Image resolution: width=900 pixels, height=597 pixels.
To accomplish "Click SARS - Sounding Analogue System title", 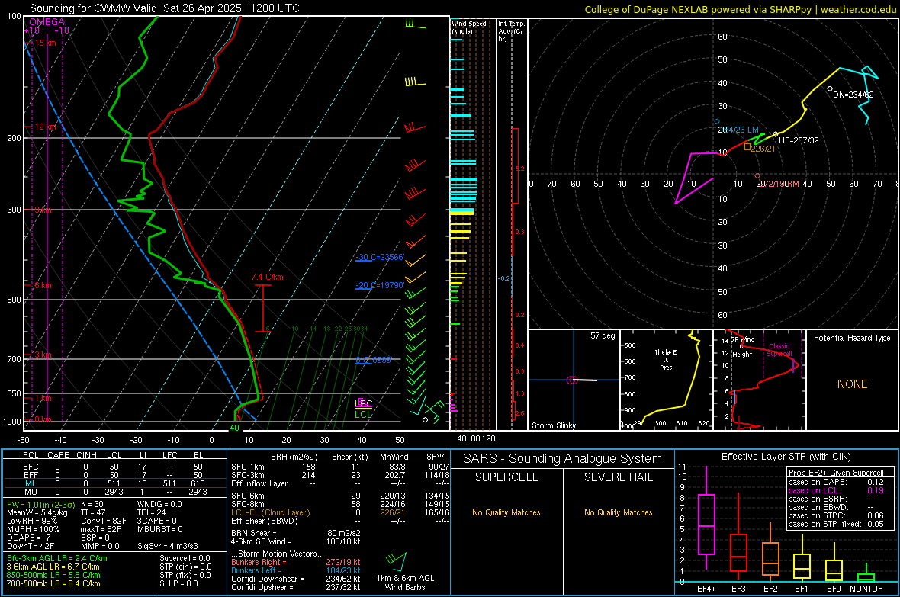I will coord(562,459).
